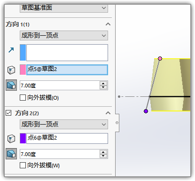Click the 点5@草图2 vertex selection field

coord(67,70)
